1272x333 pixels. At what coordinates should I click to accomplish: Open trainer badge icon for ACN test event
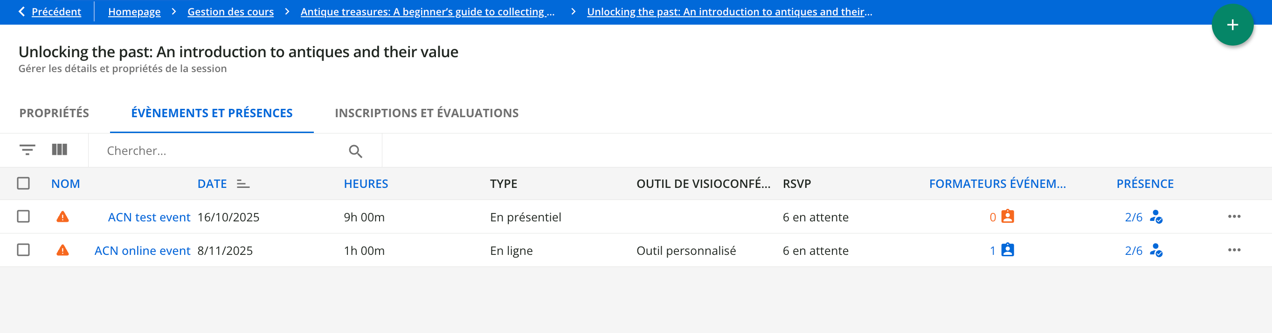[1007, 217]
